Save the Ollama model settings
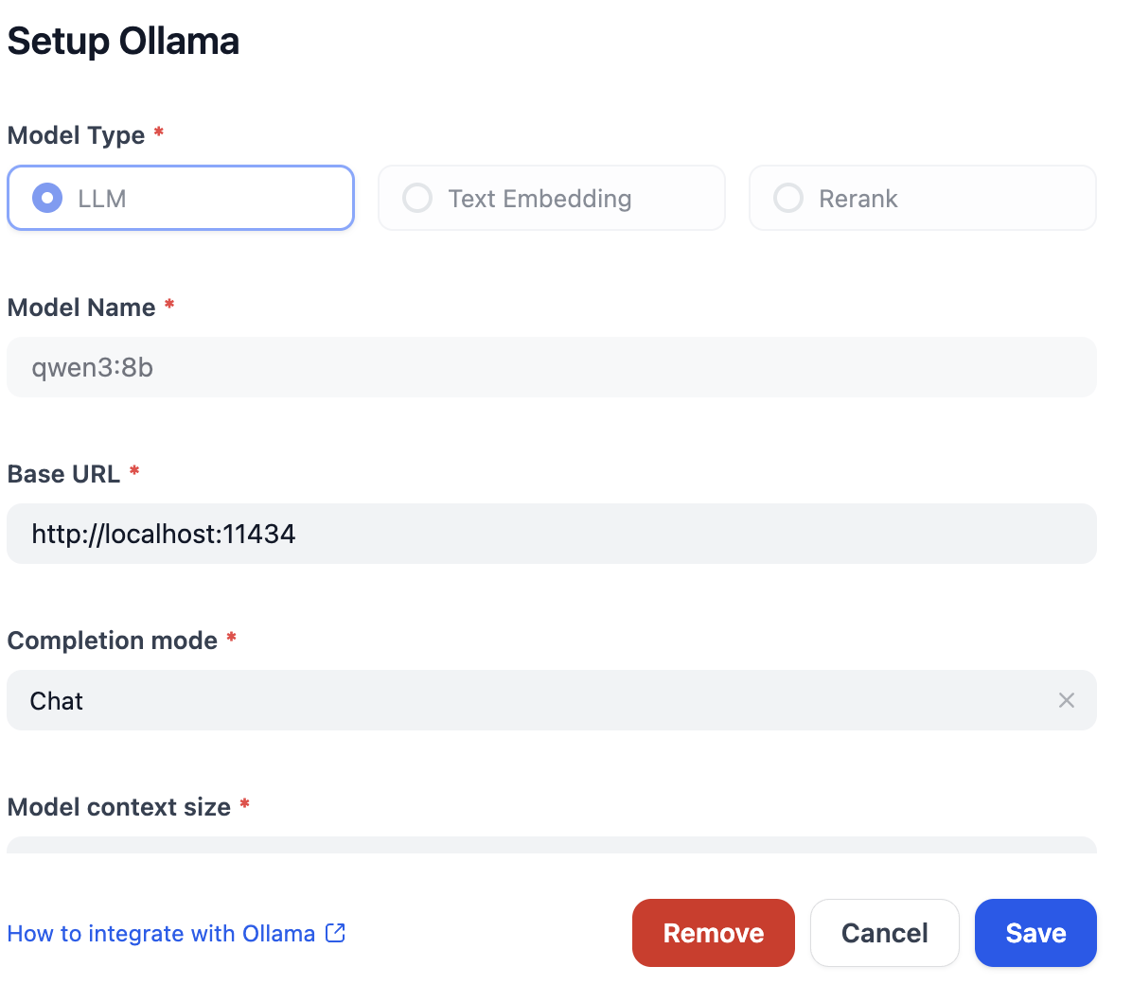This screenshot has height=984, width=1132. pos(1035,933)
